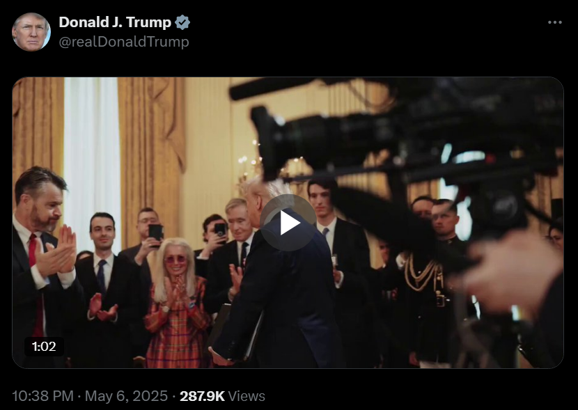Click the blue verified checkmark badge

click(x=182, y=22)
